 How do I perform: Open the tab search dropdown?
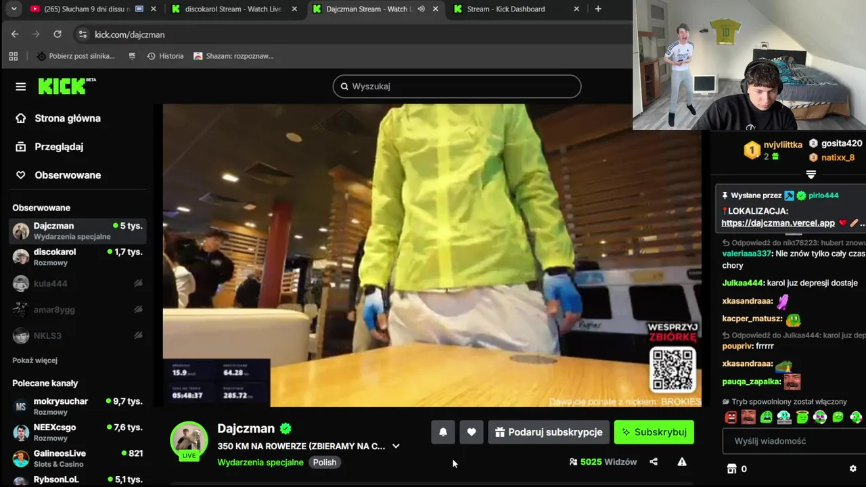pyautogui.click(x=15, y=9)
